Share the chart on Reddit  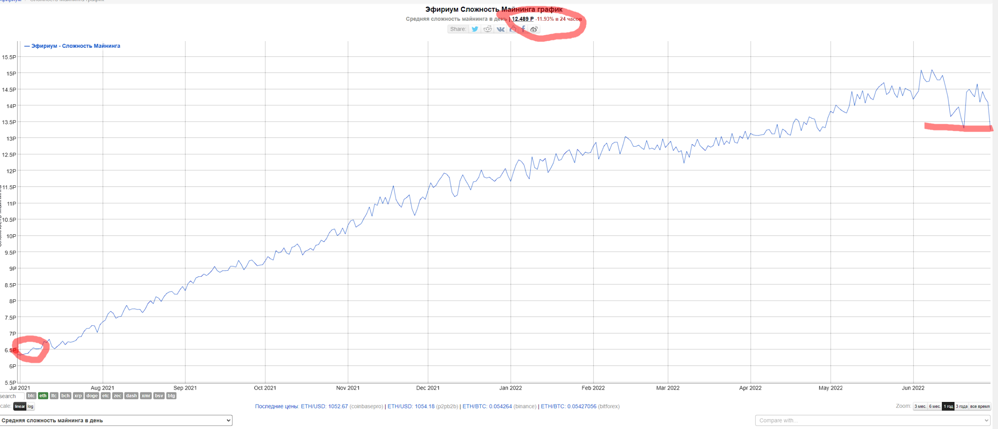487,29
